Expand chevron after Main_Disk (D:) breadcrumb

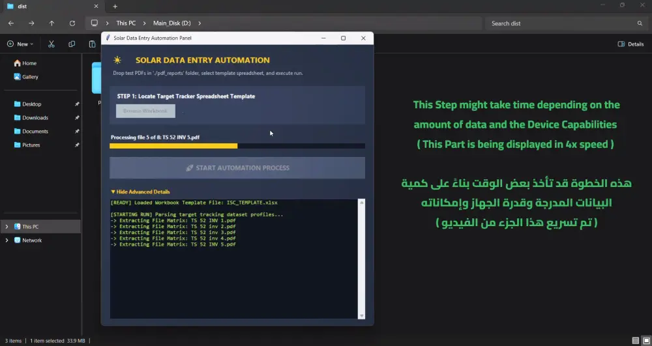pyautogui.click(x=199, y=23)
